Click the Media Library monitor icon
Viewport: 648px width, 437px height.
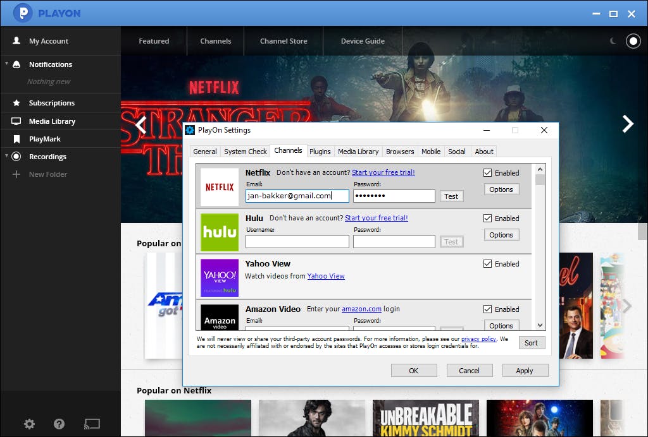(16, 121)
